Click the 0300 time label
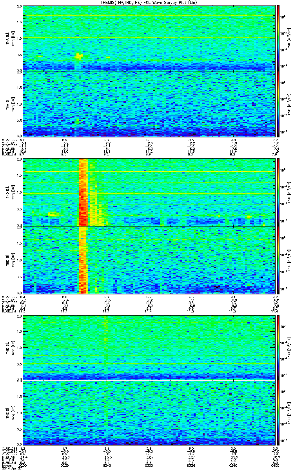 pyautogui.click(x=149, y=465)
